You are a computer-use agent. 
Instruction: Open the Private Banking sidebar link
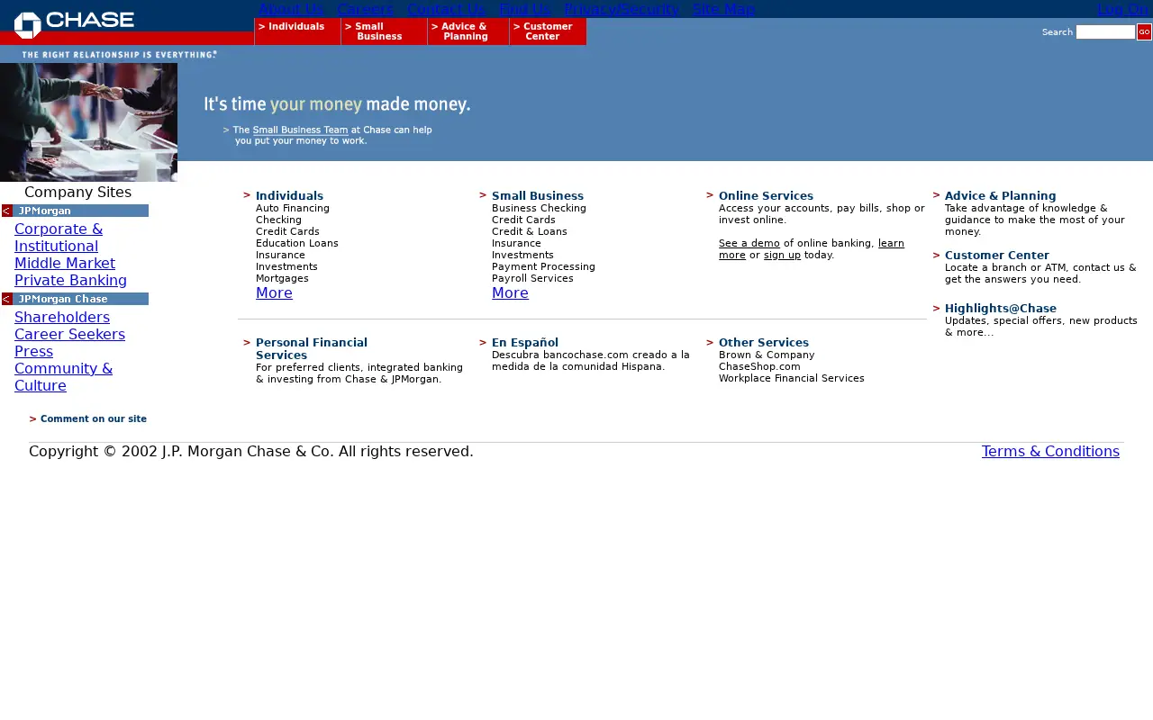70,281
